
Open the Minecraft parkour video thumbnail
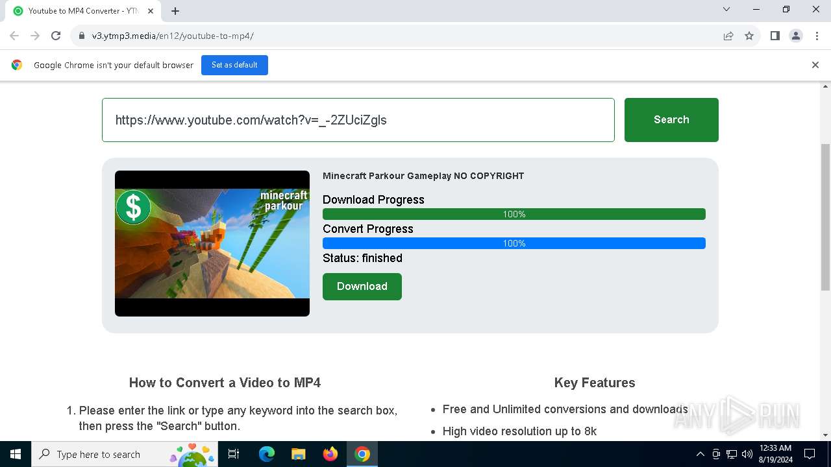(212, 244)
